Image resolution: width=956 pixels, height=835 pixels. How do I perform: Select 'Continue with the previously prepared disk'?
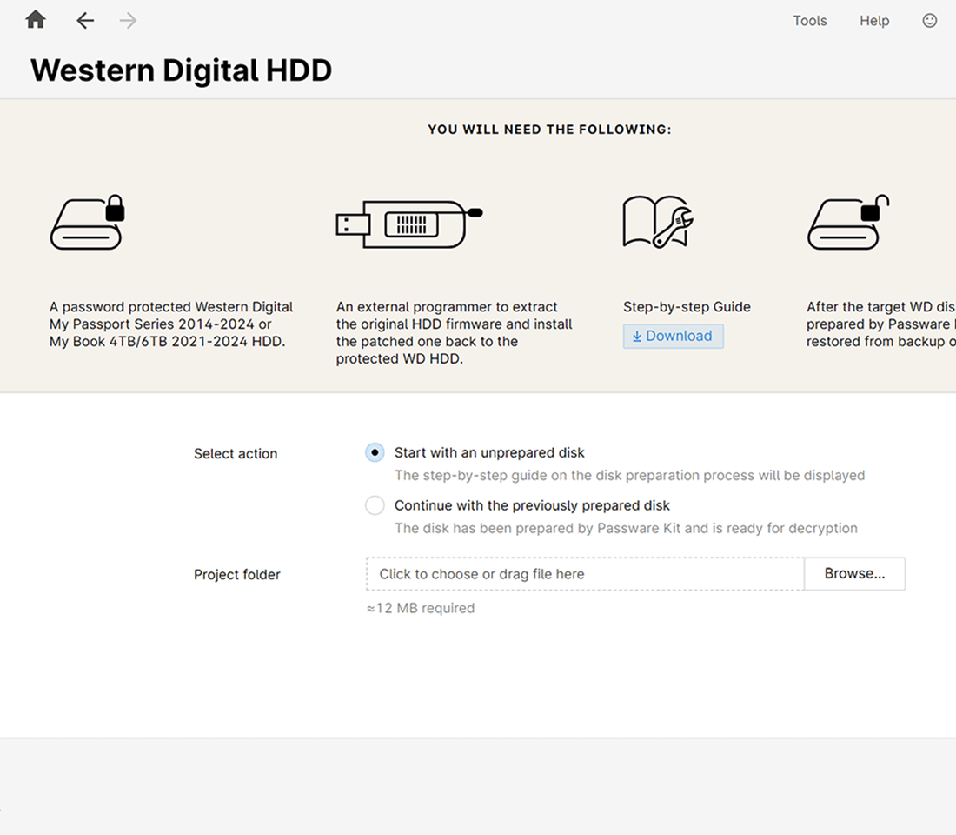pyautogui.click(x=375, y=505)
